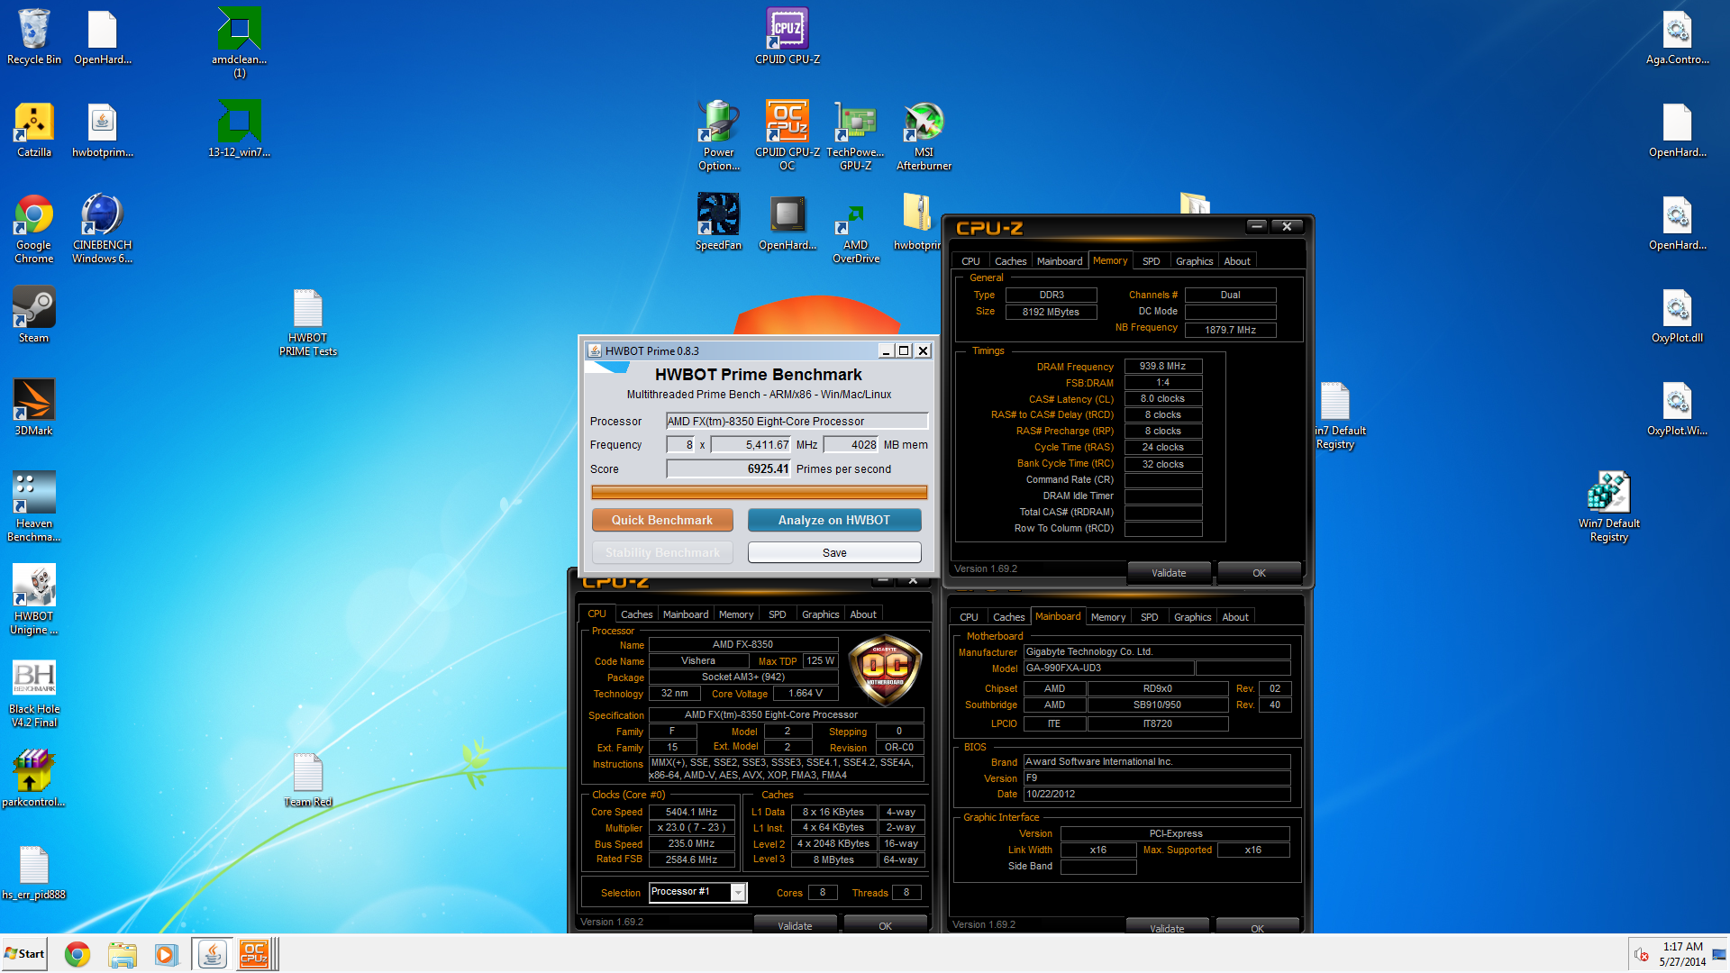Open hwbotprime archive icon near CPU-Z
The image size is (1730, 973).
[916, 223]
